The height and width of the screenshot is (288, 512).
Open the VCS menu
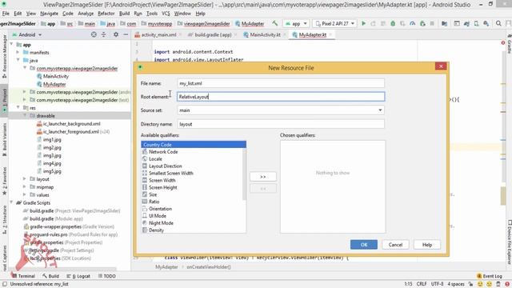pos(166,14)
